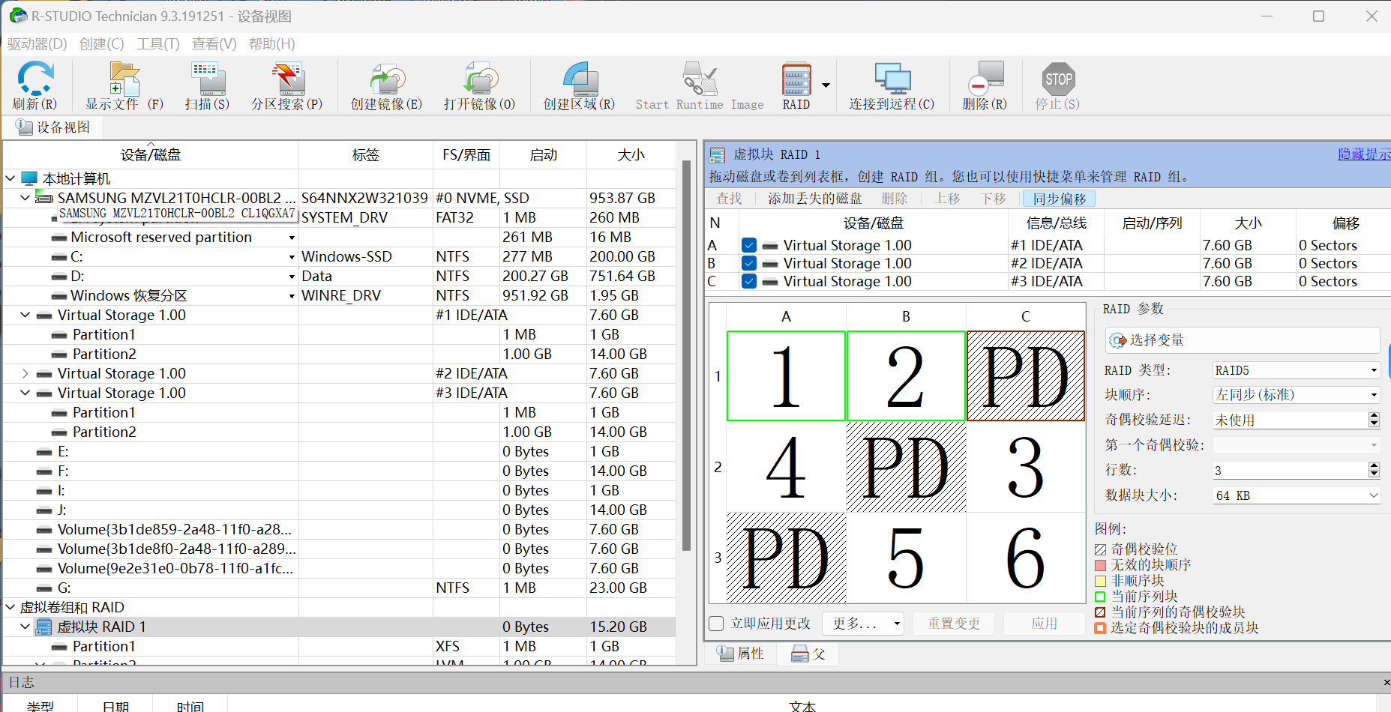Image resolution: width=1391 pixels, height=712 pixels.
Task: Collapse the 虚拟卷组和 RAID node
Action: pyautogui.click(x=10, y=607)
